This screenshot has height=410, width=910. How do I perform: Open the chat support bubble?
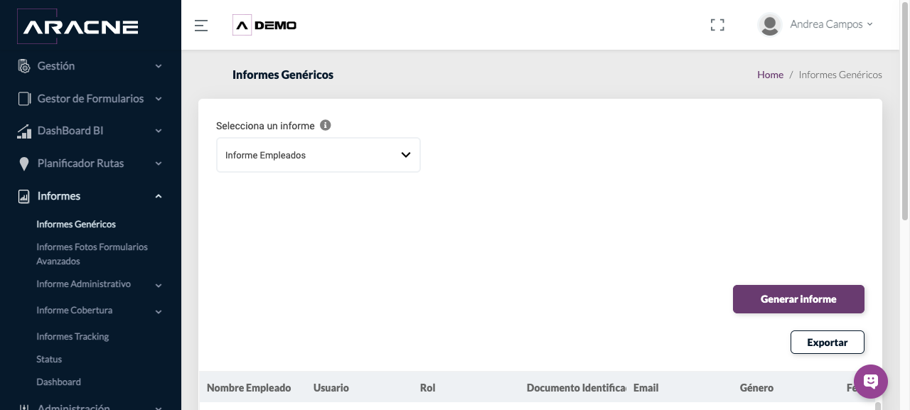871,382
